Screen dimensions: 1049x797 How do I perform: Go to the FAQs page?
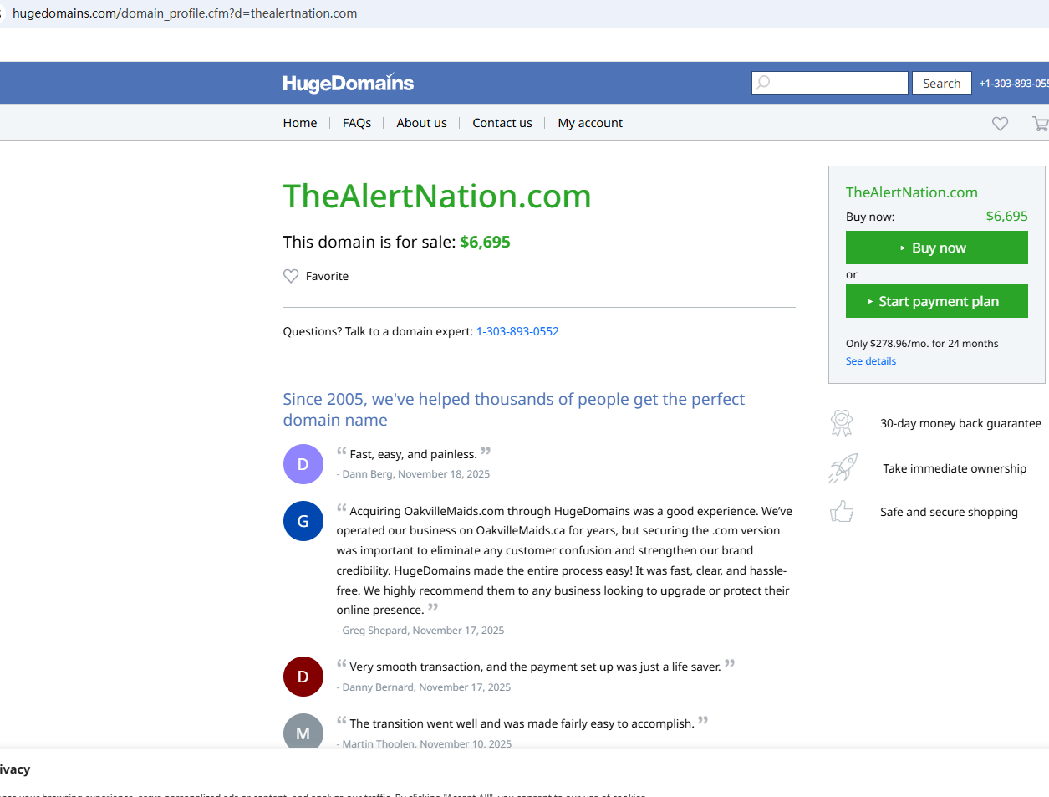point(357,123)
